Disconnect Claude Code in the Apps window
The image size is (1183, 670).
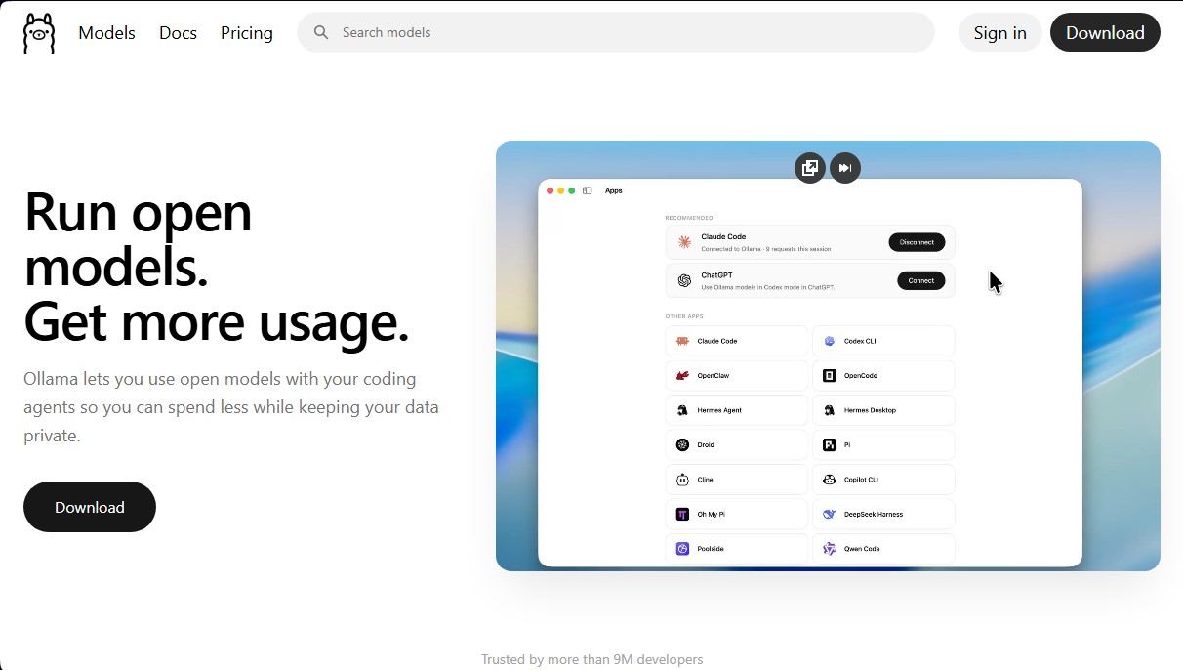tap(917, 242)
